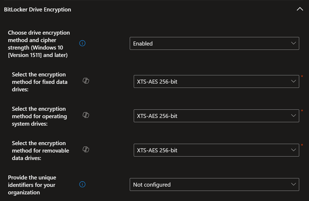
Task: Open fixed data drives encryption method dropdown
Action: pyautogui.click(x=216, y=81)
